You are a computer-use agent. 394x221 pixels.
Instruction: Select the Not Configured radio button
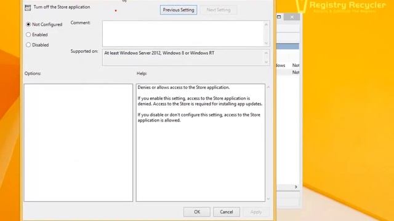(x=28, y=25)
